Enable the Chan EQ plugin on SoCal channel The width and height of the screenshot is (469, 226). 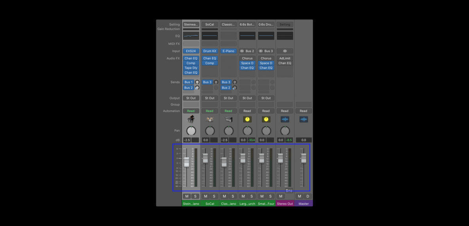pos(209,58)
